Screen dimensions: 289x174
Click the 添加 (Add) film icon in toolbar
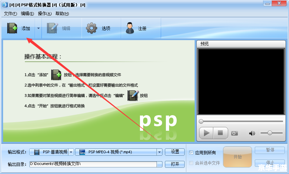12,28
